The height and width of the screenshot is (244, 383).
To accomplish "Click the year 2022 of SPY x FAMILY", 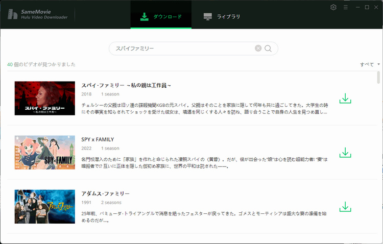I will tap(86, 148).
